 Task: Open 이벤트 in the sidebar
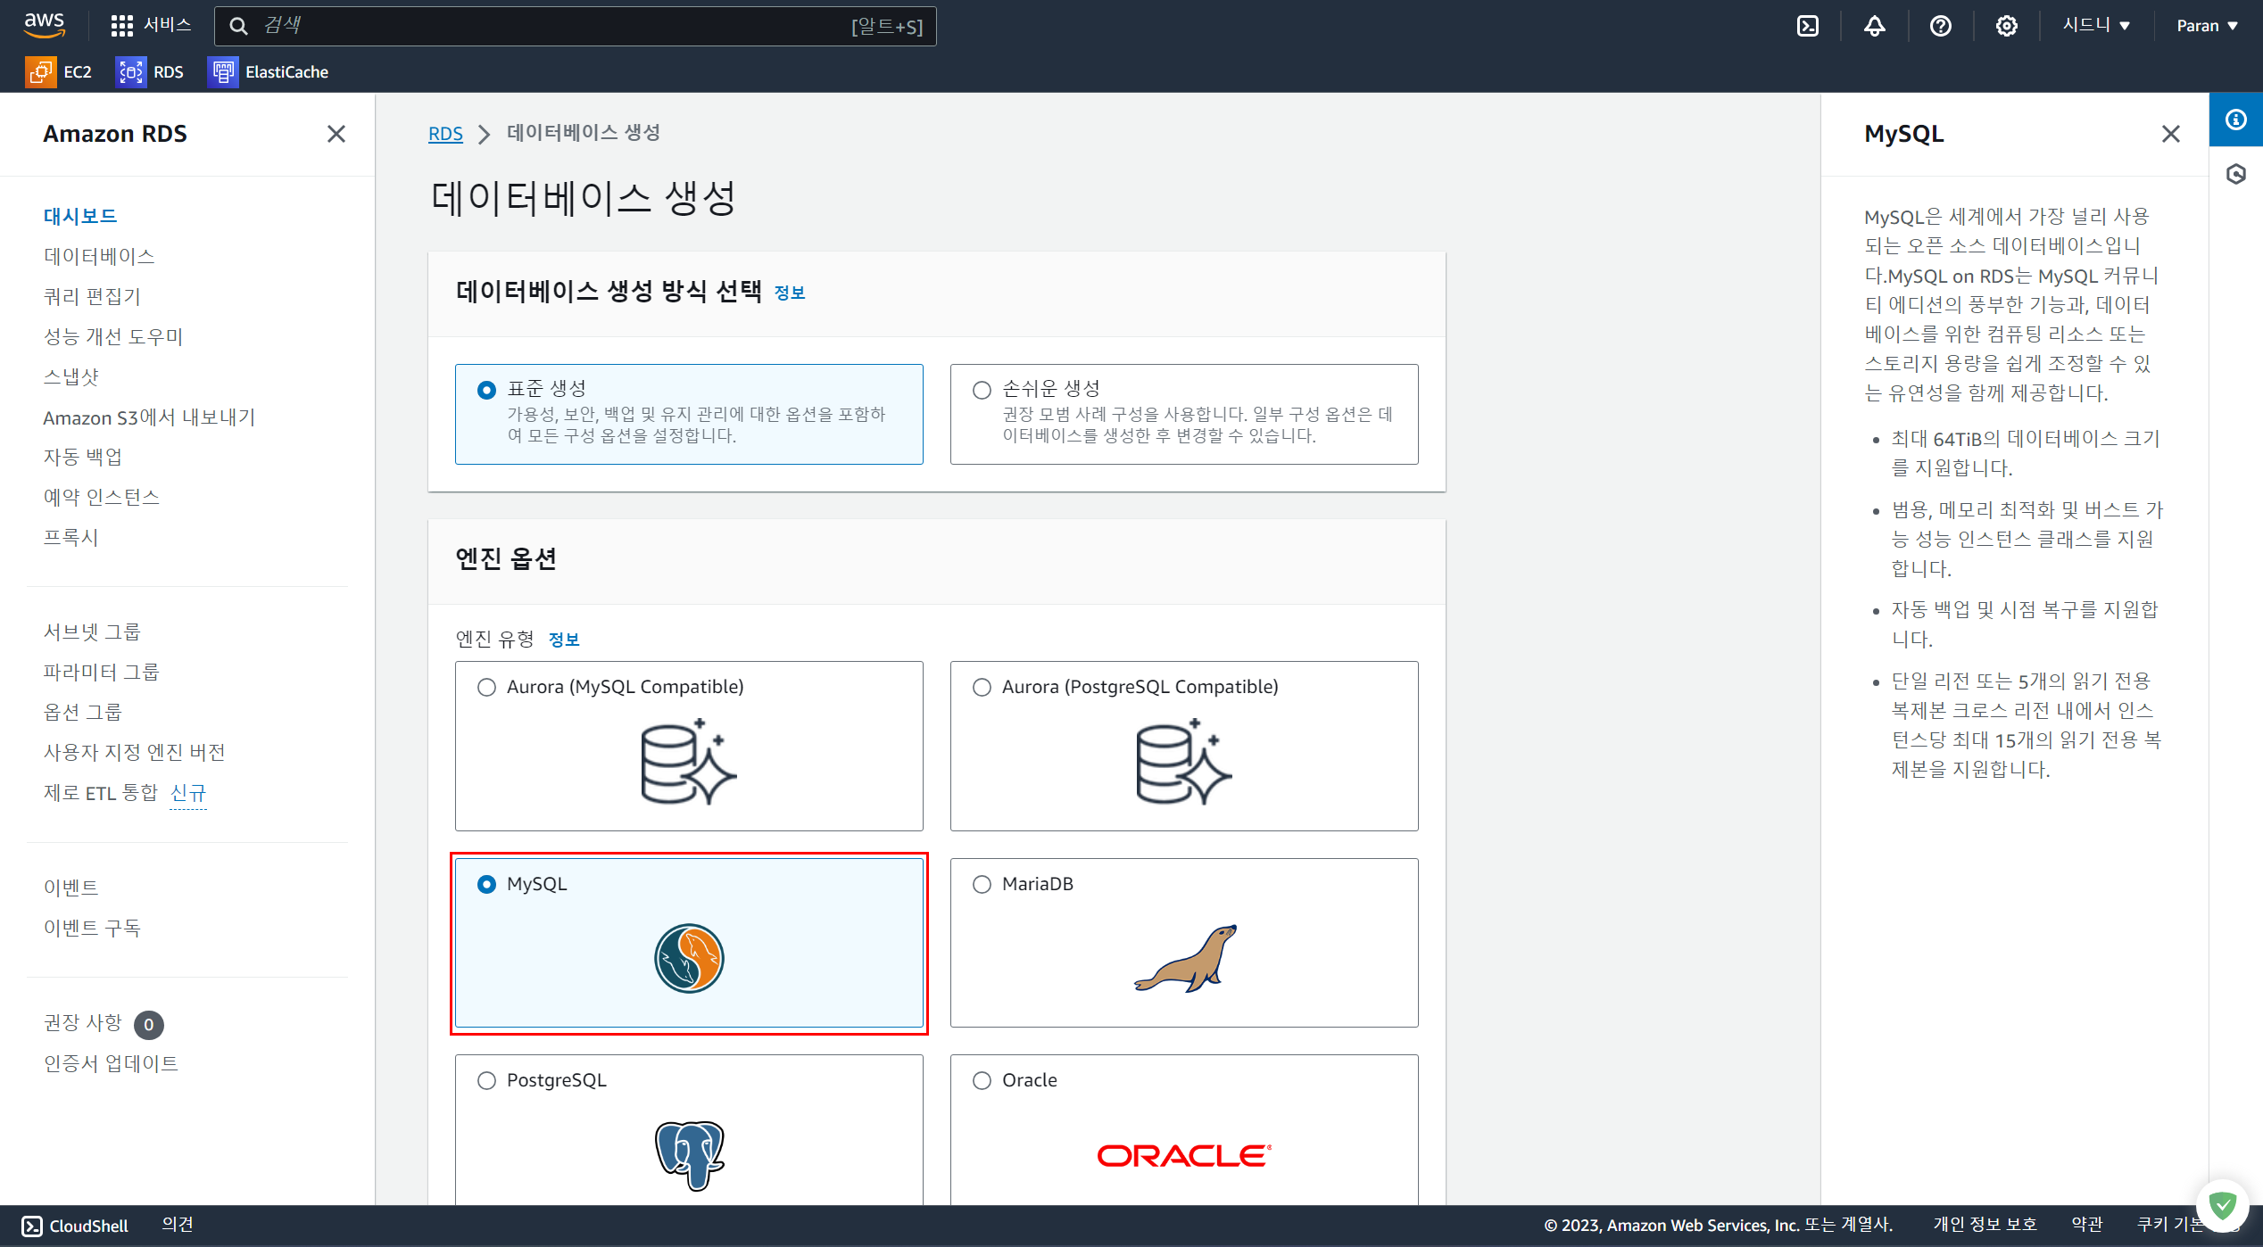coord(71,888)
